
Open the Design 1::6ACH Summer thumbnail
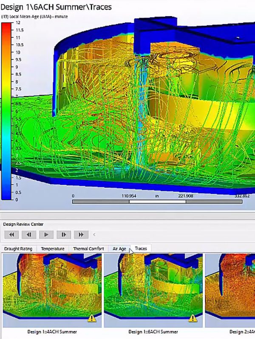point(153,289)
